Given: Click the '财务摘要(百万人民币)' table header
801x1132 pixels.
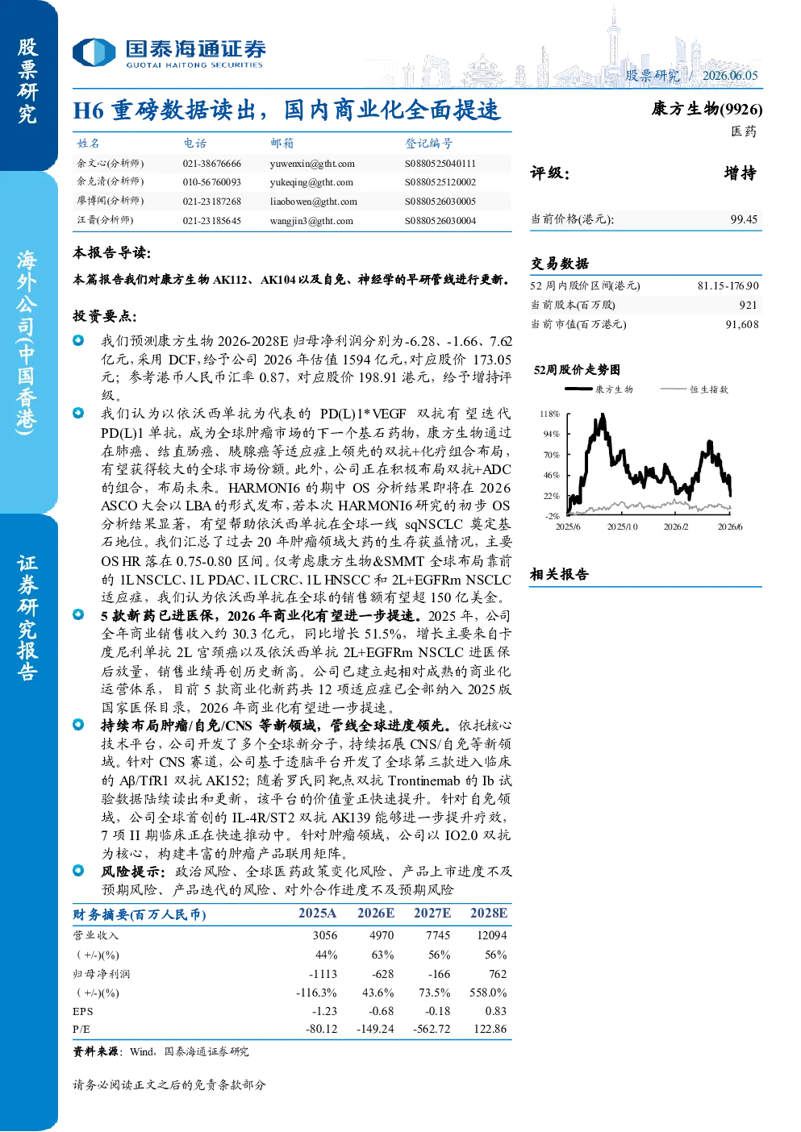Looking at the screenshot, I should [x=139, y=914].
